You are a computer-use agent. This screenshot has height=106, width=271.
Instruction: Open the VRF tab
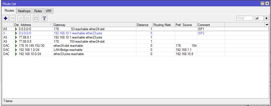(x=49, y=11)
